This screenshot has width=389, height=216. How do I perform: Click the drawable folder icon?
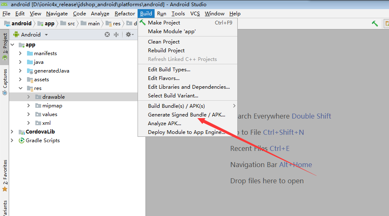[38, 97]
